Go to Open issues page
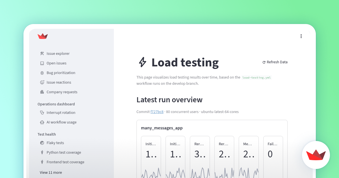This screenshot has width=339, height=178. coord(56,63)
